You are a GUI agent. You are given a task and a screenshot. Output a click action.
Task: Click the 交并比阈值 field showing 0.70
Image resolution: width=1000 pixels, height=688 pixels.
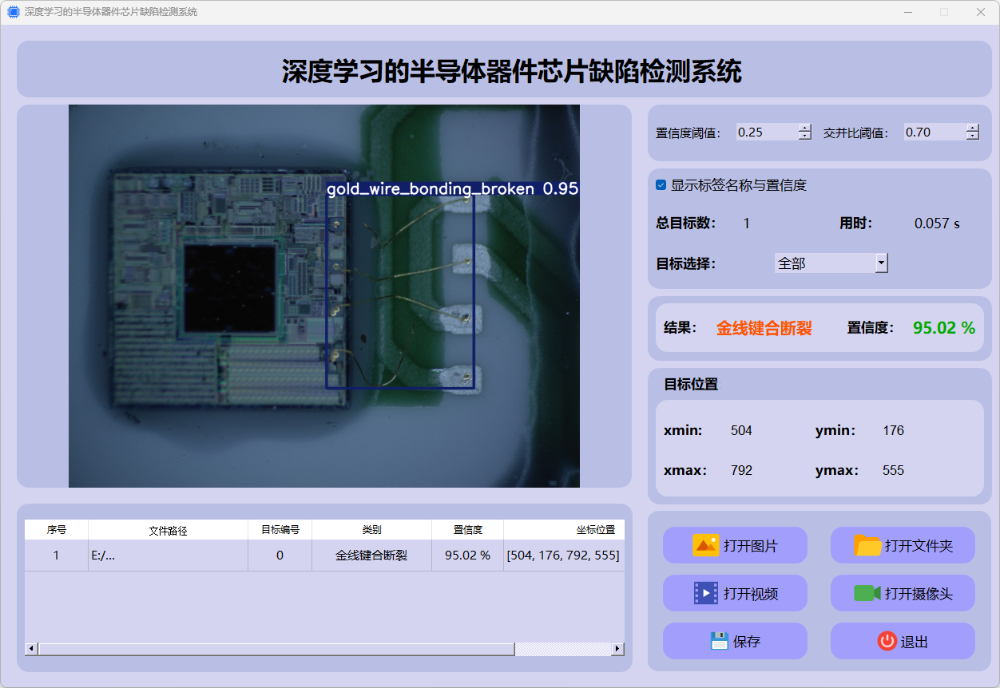click(933, 132)
